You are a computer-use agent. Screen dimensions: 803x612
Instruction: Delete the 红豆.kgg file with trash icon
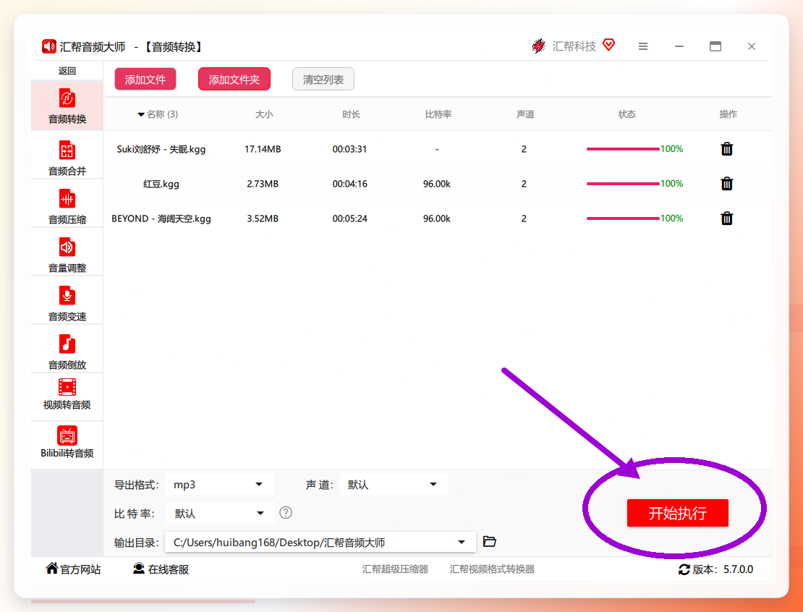click(x=727, y=183)
